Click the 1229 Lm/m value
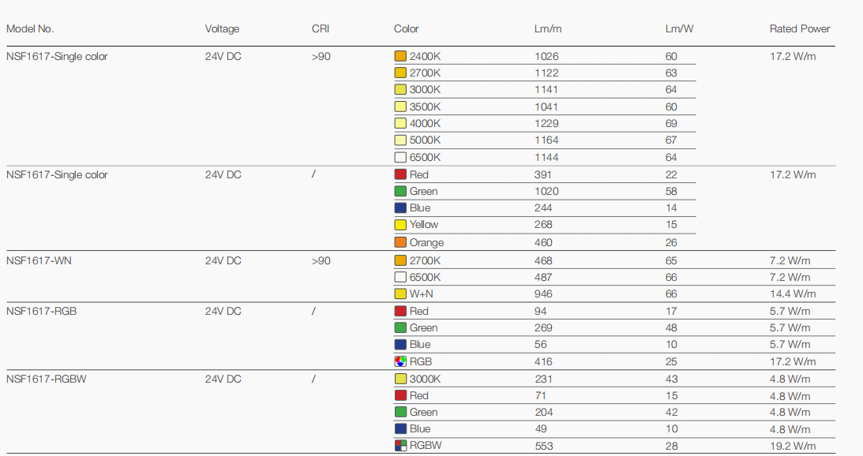Viewport: 863px width, 456px height. (546, 123)
